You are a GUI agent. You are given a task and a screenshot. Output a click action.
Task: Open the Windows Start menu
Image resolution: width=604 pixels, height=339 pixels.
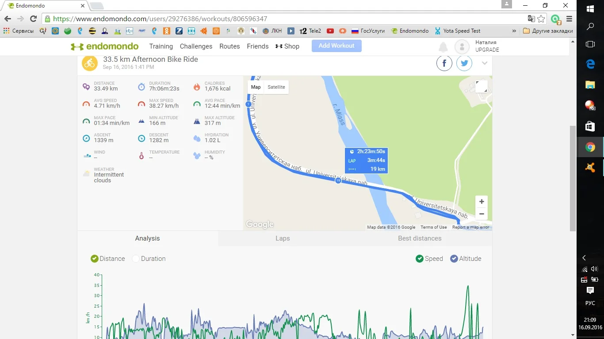pyautogui.click(x=590, y=8)
